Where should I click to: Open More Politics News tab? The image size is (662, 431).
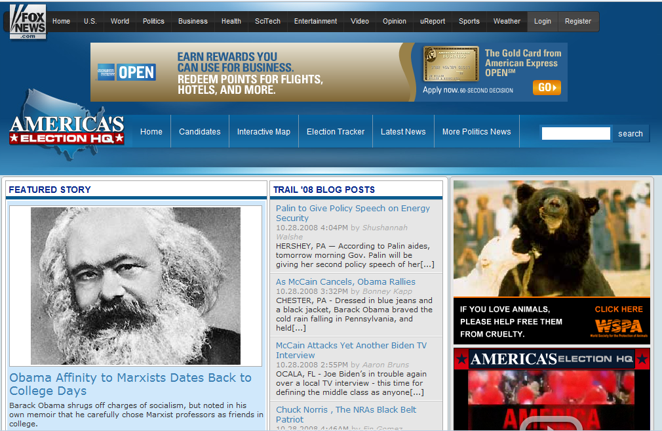[477, 131]
